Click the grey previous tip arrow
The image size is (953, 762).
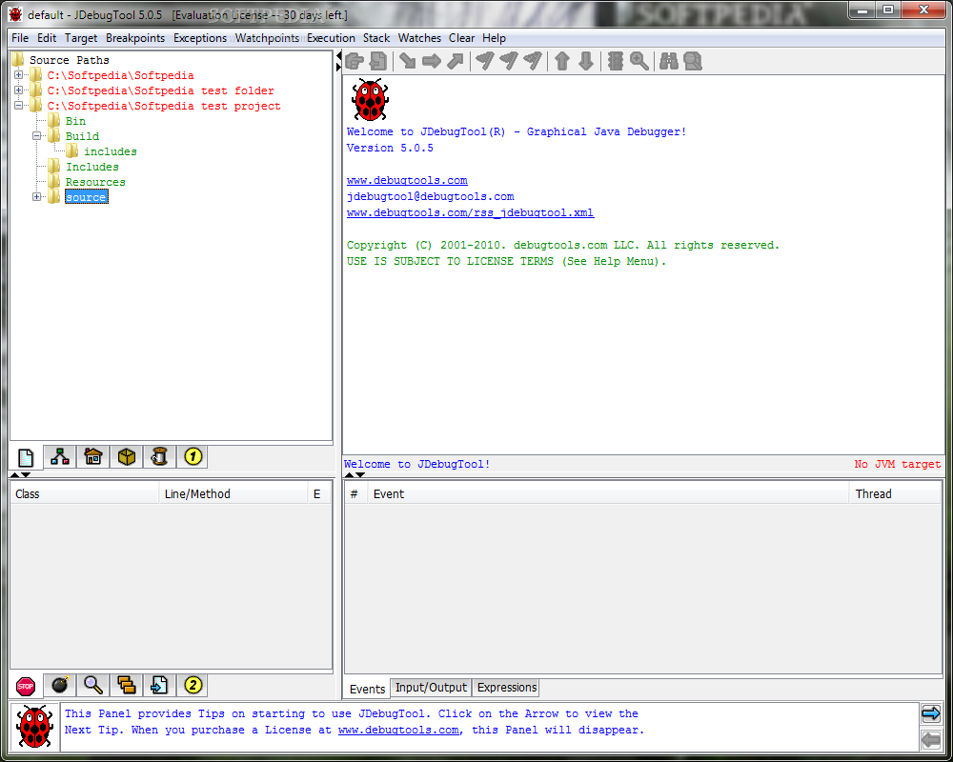(930, 739)
